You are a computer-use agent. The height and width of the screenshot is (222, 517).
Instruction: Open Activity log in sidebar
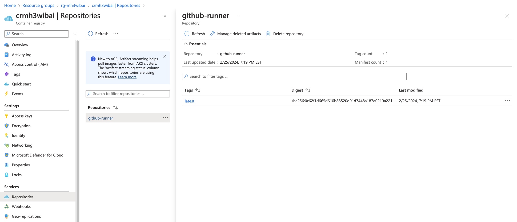click(x=21, y=55)
